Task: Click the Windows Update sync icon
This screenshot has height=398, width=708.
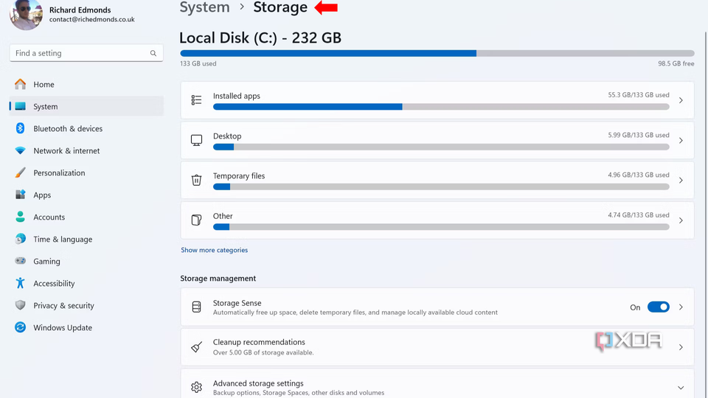Action: tap(20, 327)
